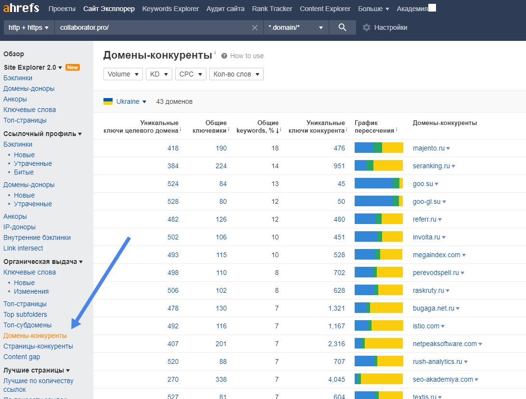Click the majento.ru competitor domain
This screenshot has height=399, width=526.
click(428, 148)
